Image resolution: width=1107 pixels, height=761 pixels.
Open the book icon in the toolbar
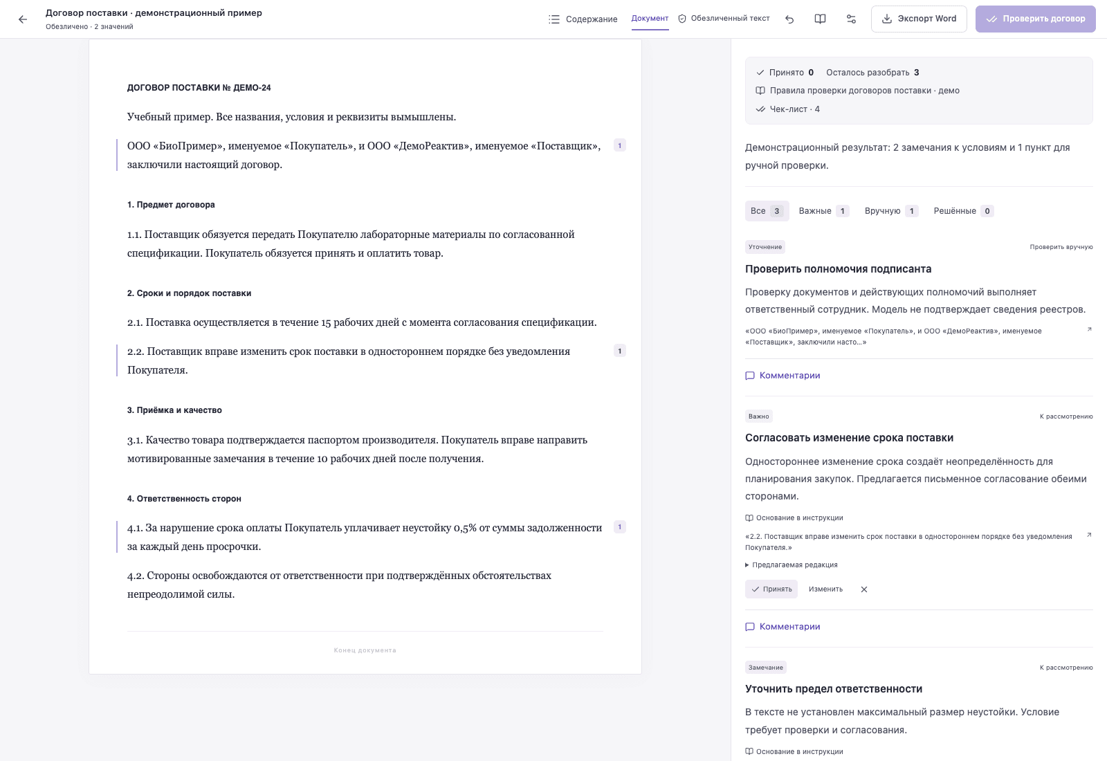[x=820, y=19]
